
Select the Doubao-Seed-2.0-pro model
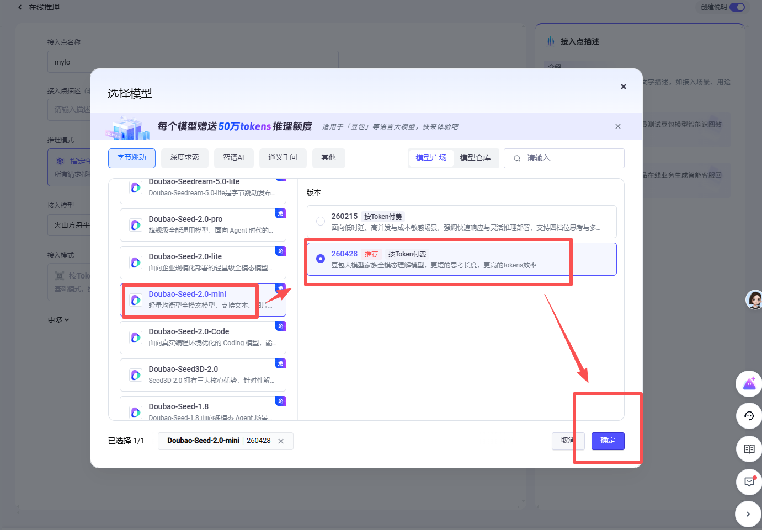click(203, 224)
